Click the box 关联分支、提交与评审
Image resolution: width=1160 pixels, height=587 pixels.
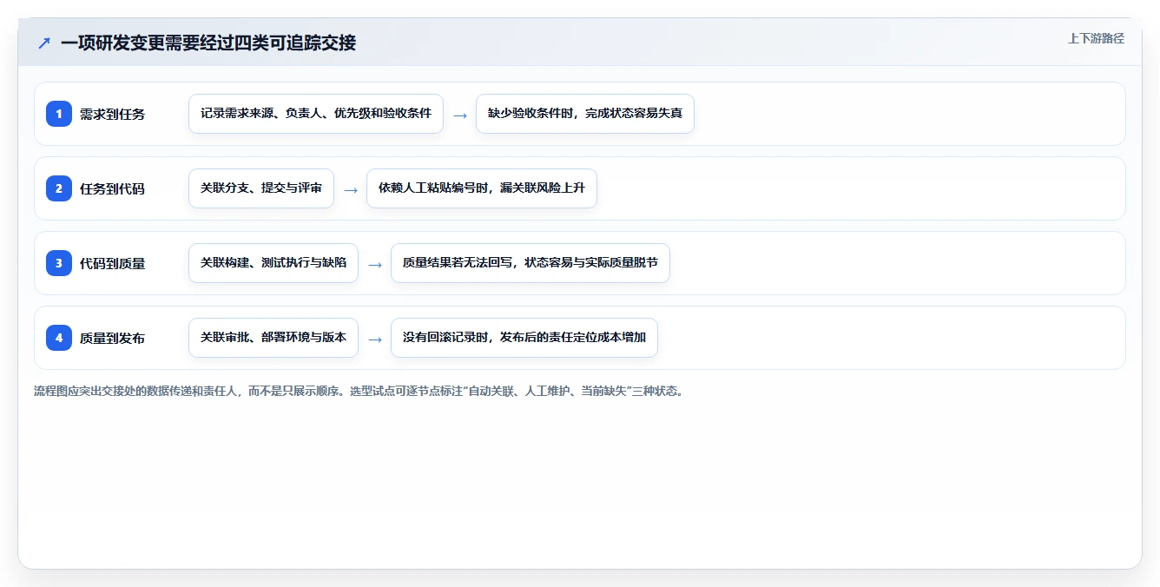coord(261,188)
